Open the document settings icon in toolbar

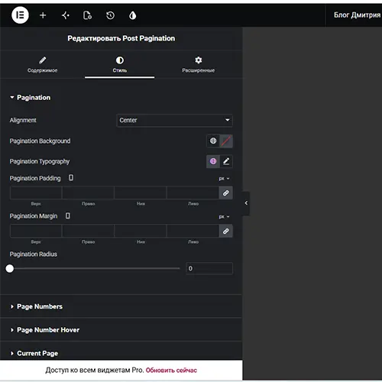(88, 15)
